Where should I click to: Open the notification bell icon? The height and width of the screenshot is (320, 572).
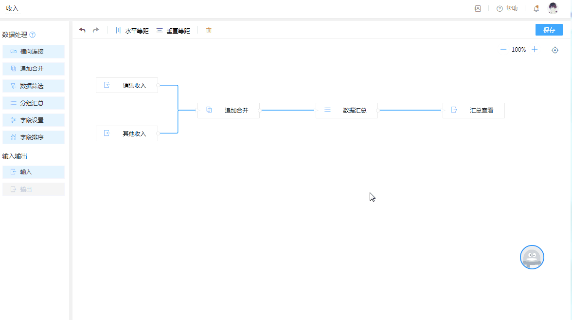tap(536, 8)
